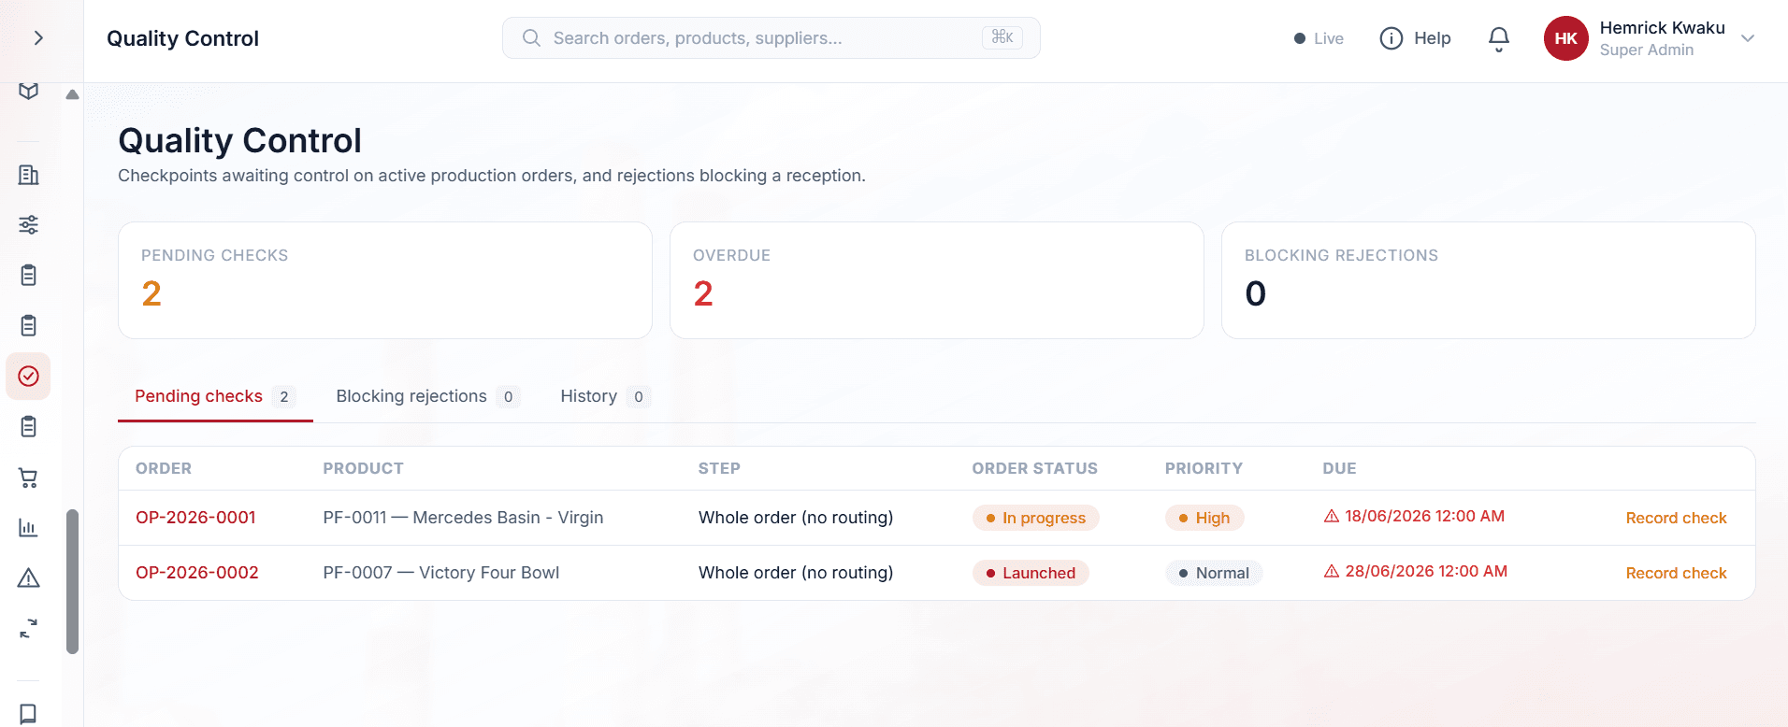Click the Help label in the header

[x=1433, y=38]
